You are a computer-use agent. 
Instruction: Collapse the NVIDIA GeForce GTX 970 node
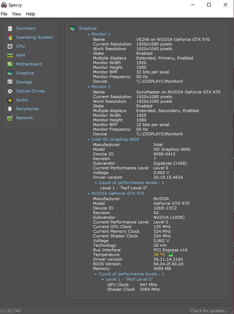pos(88,194)
